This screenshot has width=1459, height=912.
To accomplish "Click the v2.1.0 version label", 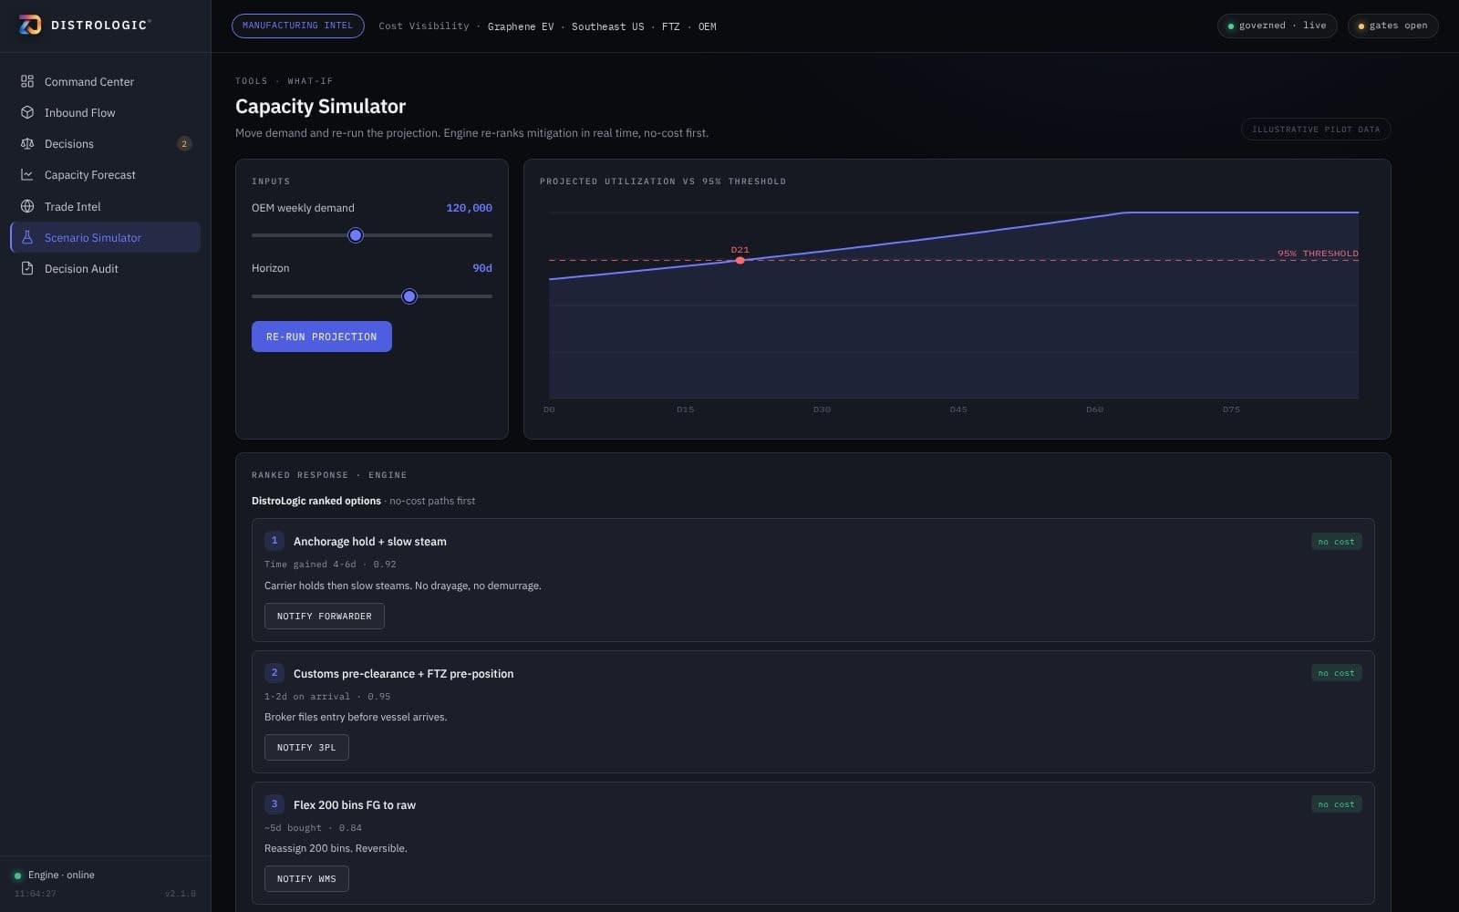I will coord(181,894).
